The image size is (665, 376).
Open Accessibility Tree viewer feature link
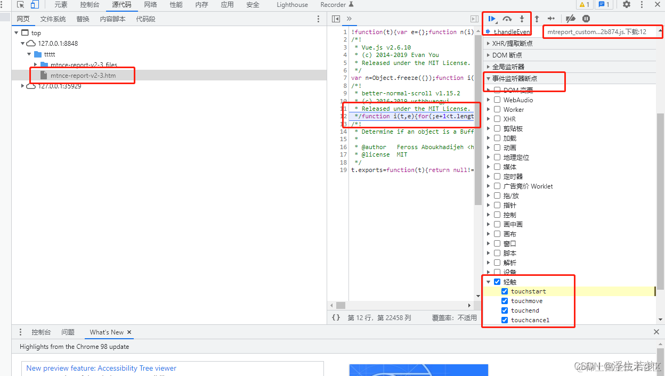[x=101, y=368]
